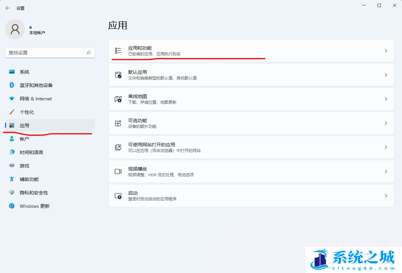402x273 pixels.
Task: Click the 已安装的应用，应用执行别名 description
Action: coord(154,54)
